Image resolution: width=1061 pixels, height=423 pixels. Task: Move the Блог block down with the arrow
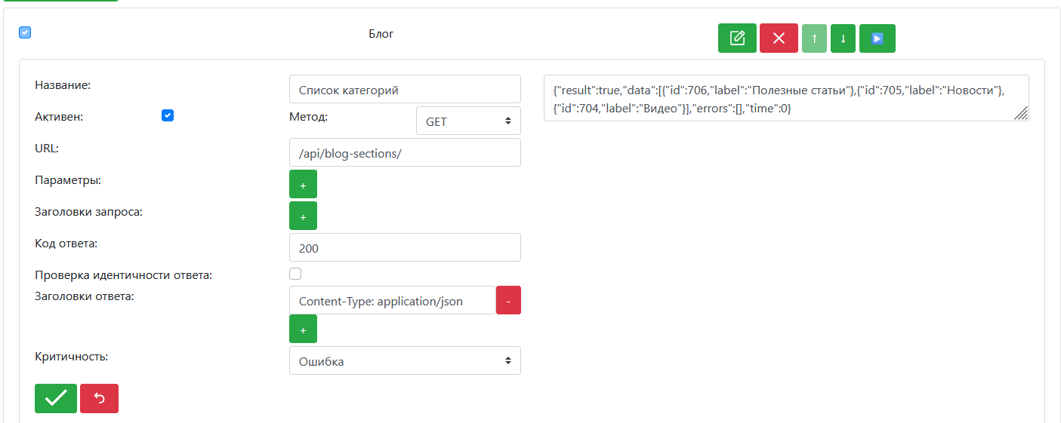point(843,38)
